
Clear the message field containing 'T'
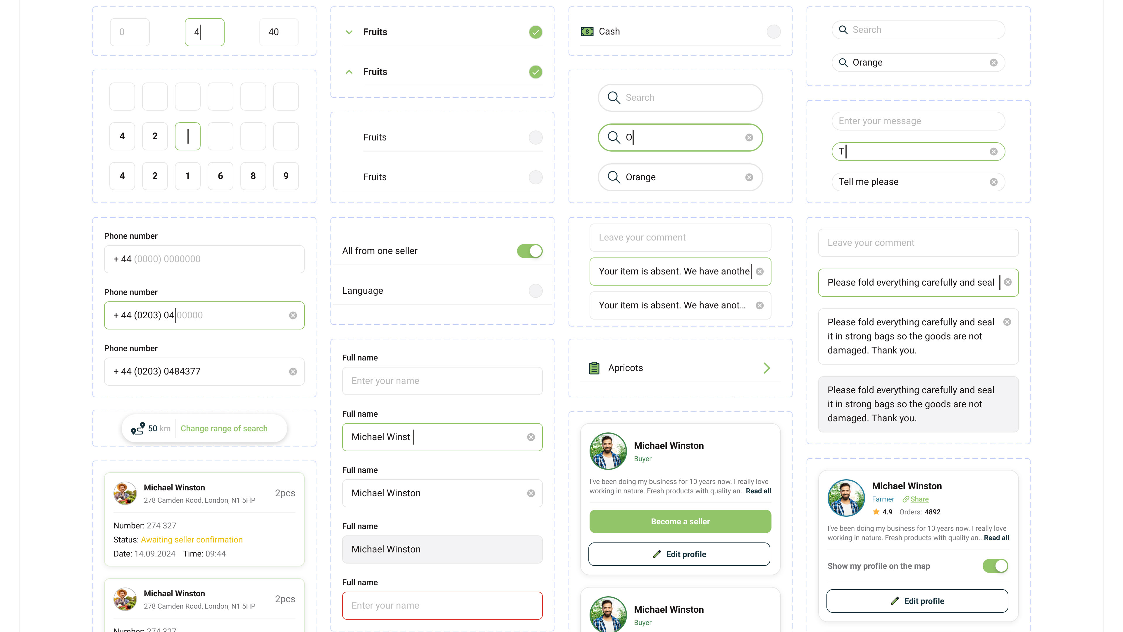click(x=993, y=151)
